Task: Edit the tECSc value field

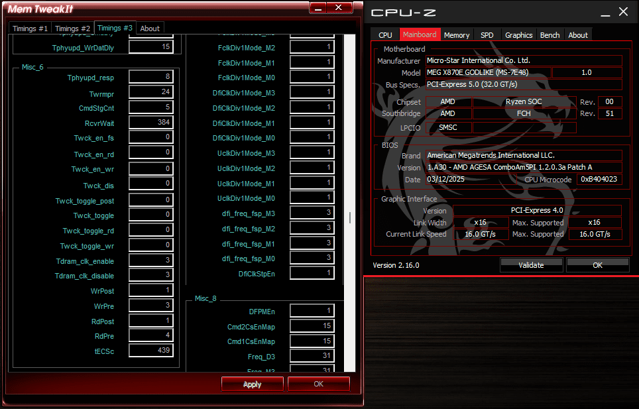Action: coord(150,351)
